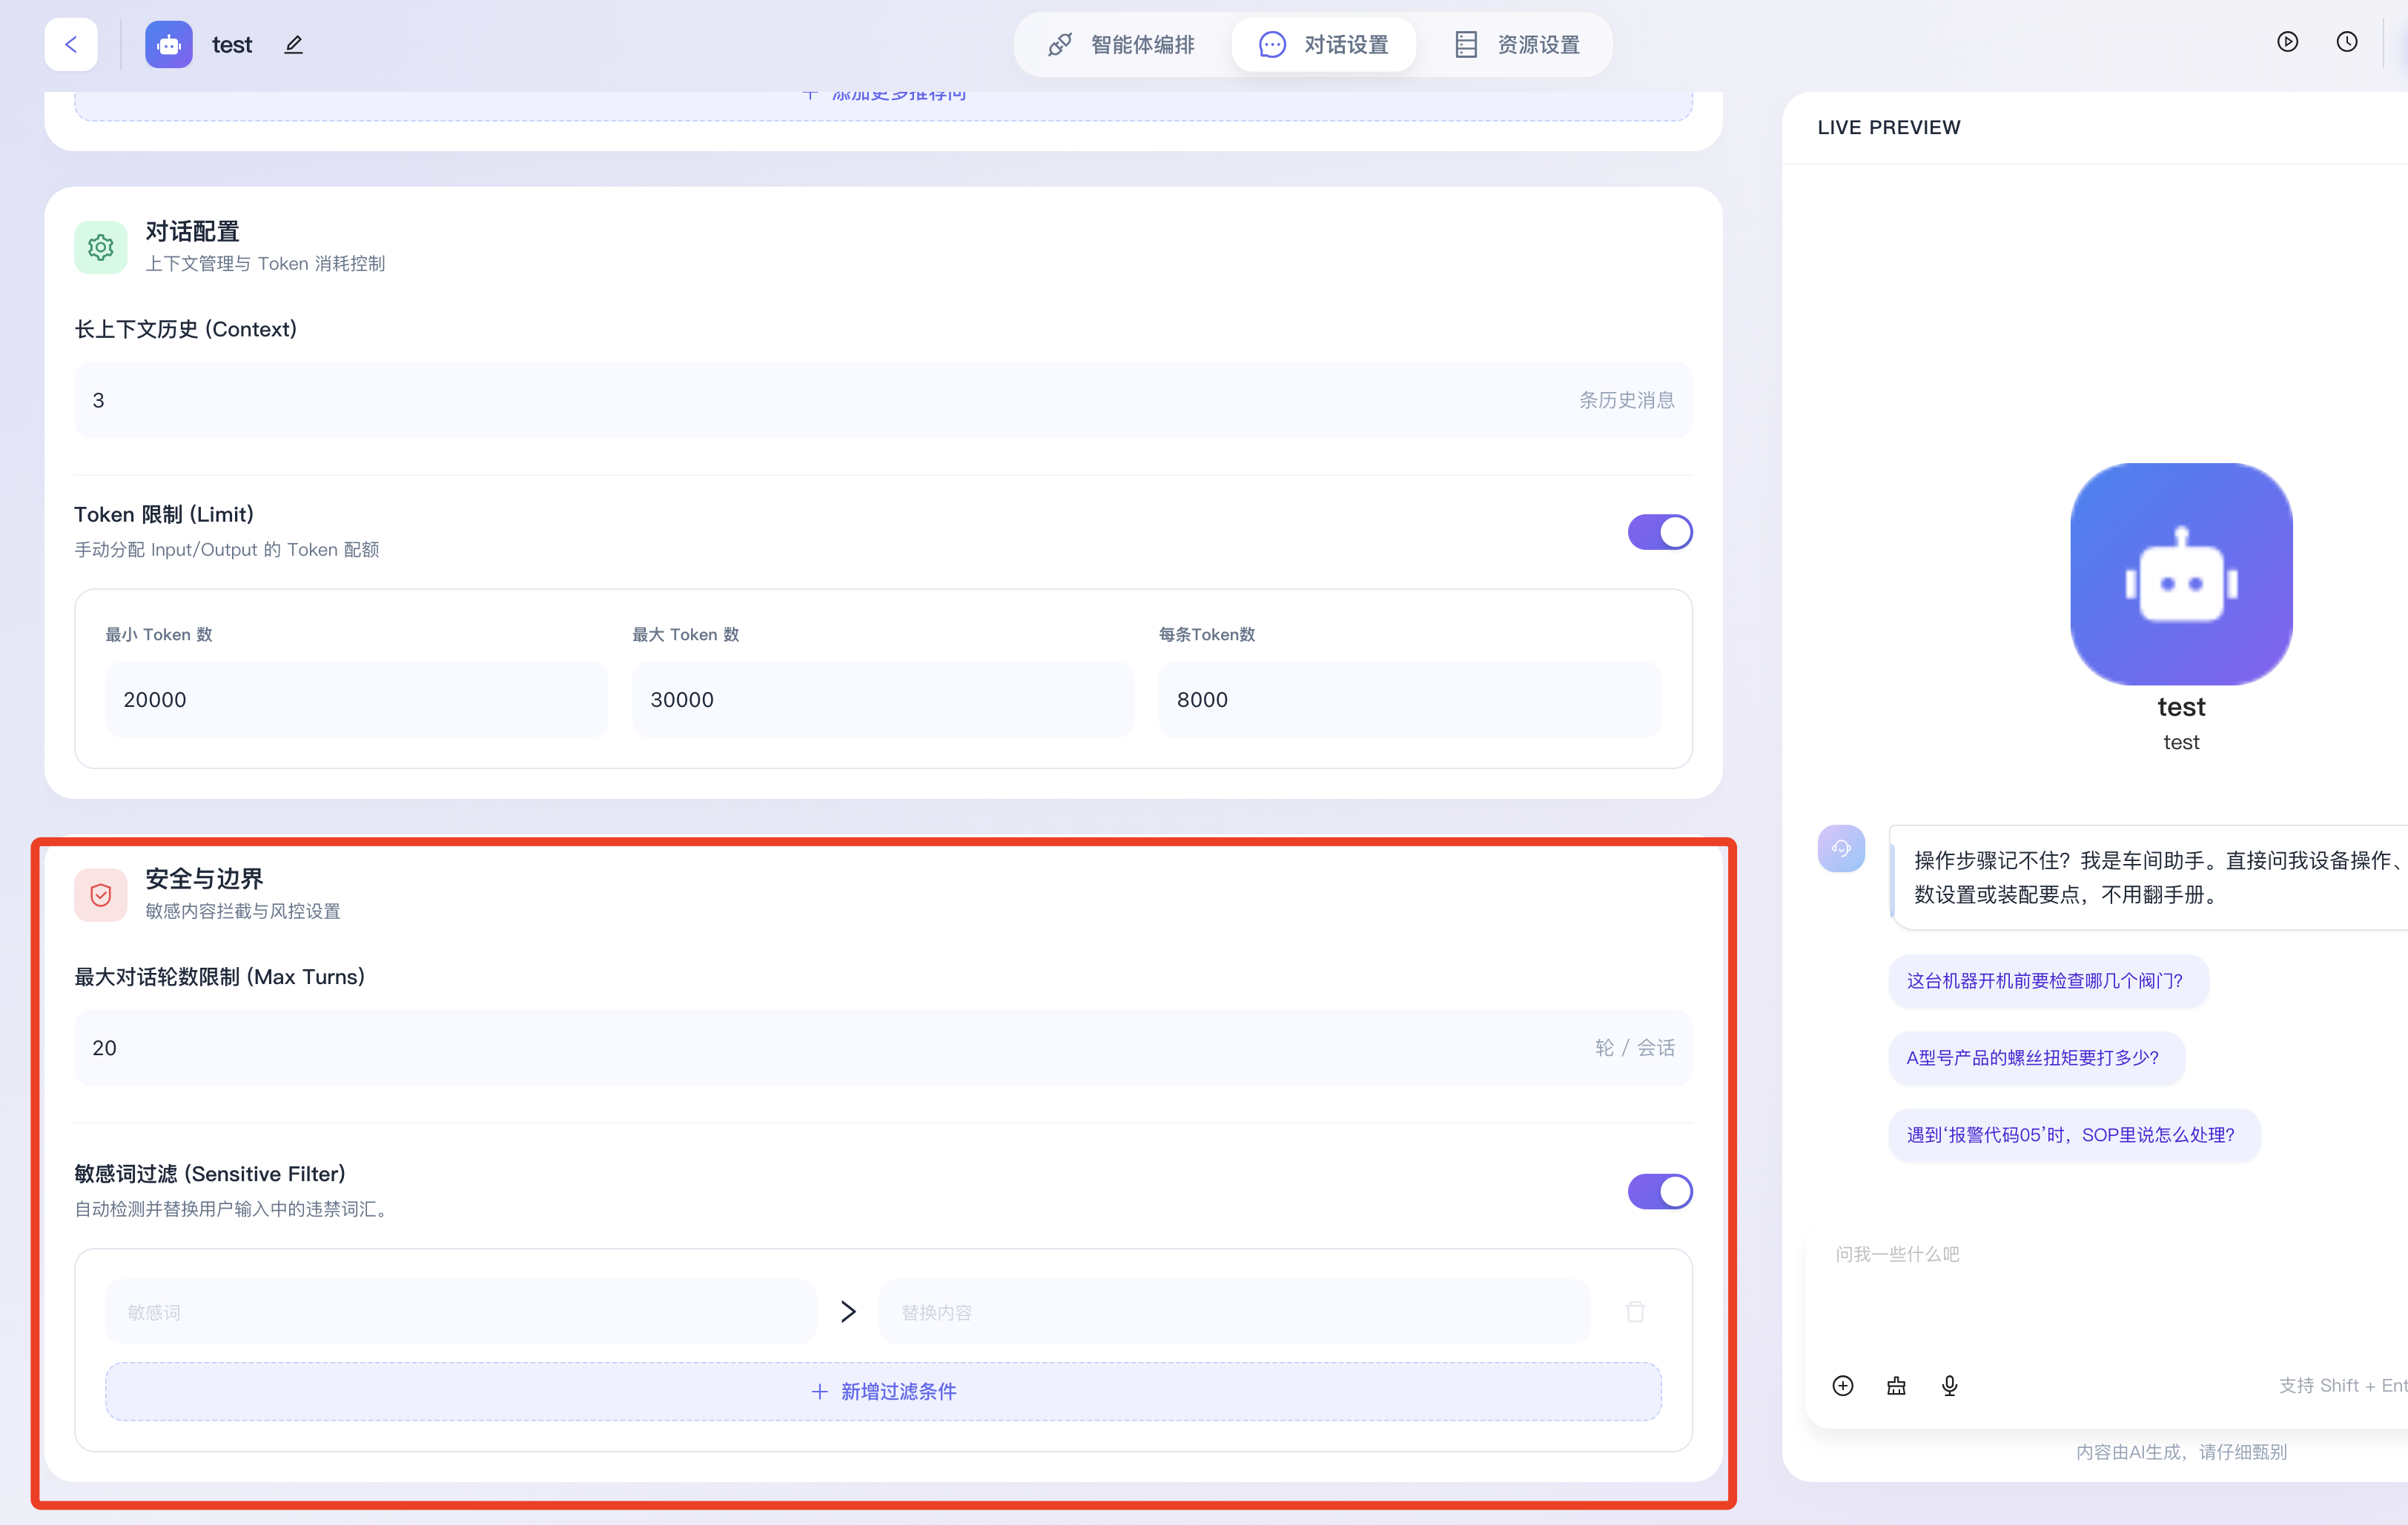2408x1525 pixels.
Task: Click the plus attachment icon in chat
Action: tap(1842, 1385)
